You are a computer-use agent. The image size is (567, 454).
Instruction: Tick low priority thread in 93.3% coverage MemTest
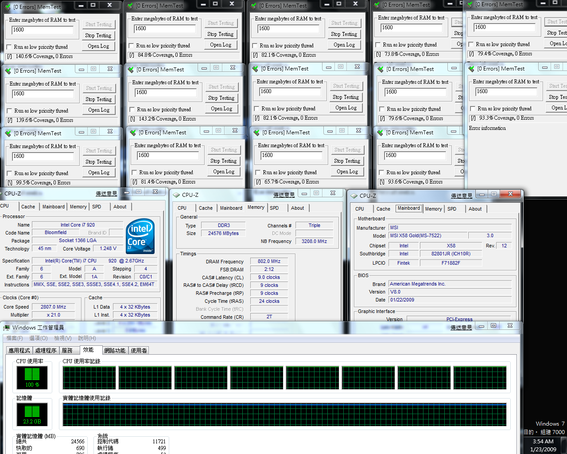473,109
